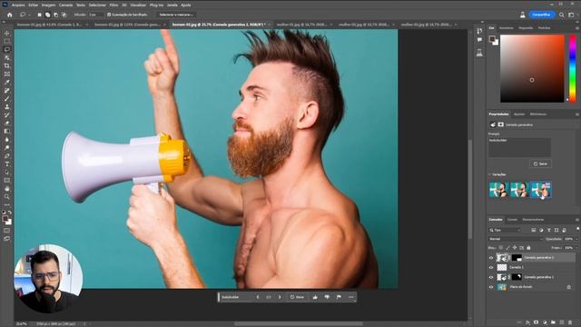Select the Eyedropper tool
581x327 pixels.
(6, 83)
